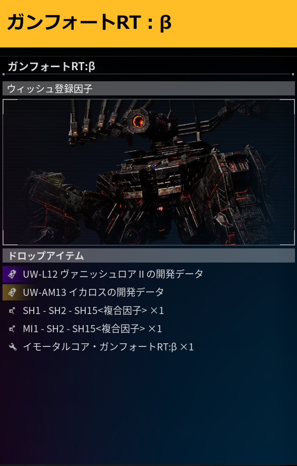Click the ×1 quantity after イモータルコア・ガンフォートRT:β
The width and height of the screenshot is (297, 466).
187,347
